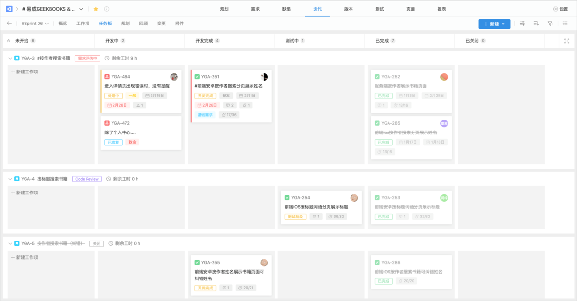Click the blue 新建 button
Viewport: 577px width, 301px height.
494,24
